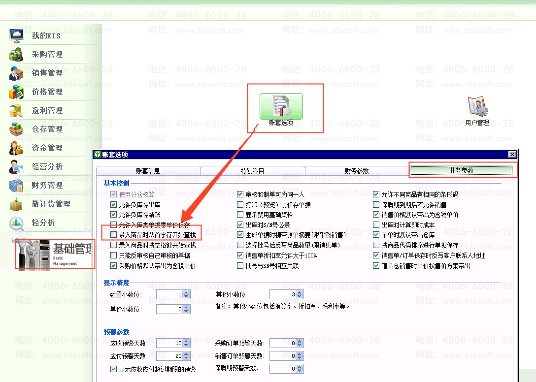Open the 账套选项 icon
Image resolution: width=536 pixels, height=382 pixels.
[281, 106]
